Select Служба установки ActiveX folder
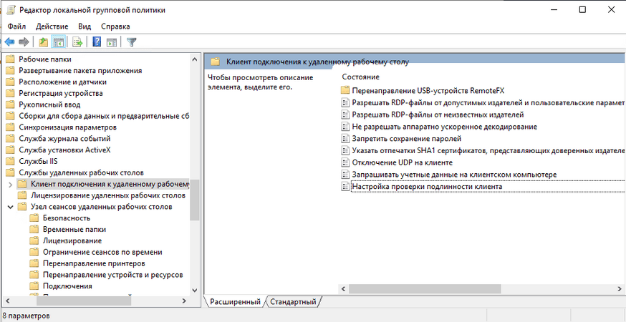The image size is (626, 322). point(64,150)
